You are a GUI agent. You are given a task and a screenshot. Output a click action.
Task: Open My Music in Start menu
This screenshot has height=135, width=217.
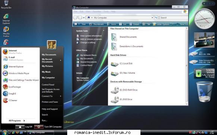tap(46, 72)
